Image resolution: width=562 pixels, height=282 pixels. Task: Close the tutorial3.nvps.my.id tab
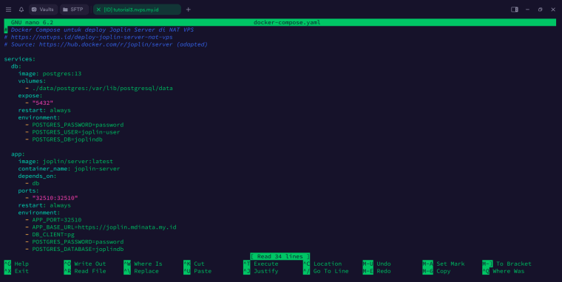click(98, 10)
